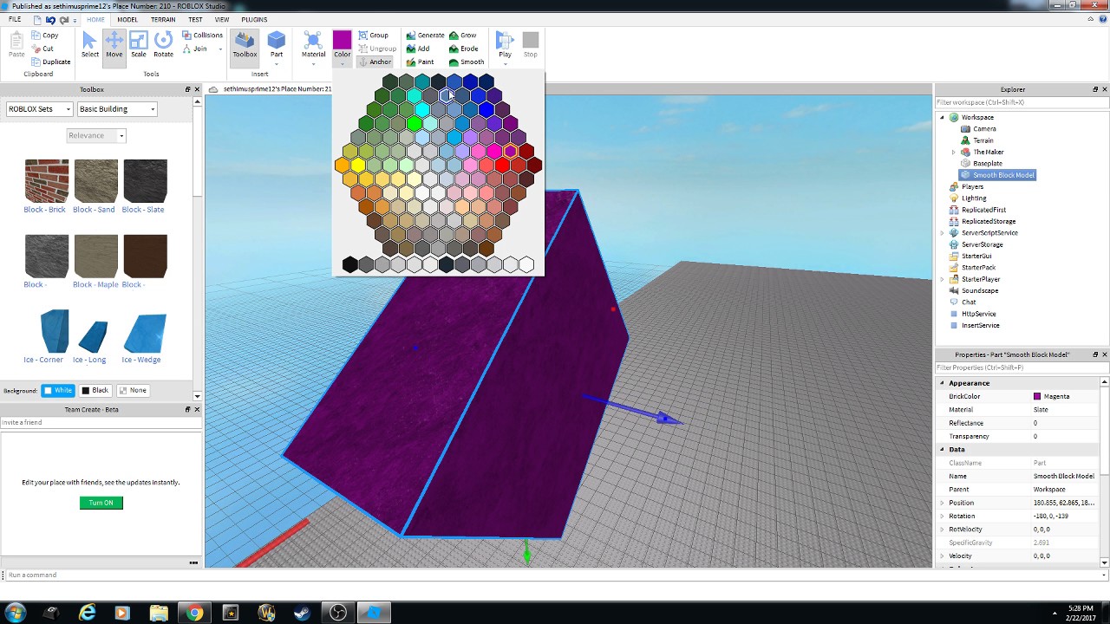Click the Filter workspace search field

pos(1021,102)
